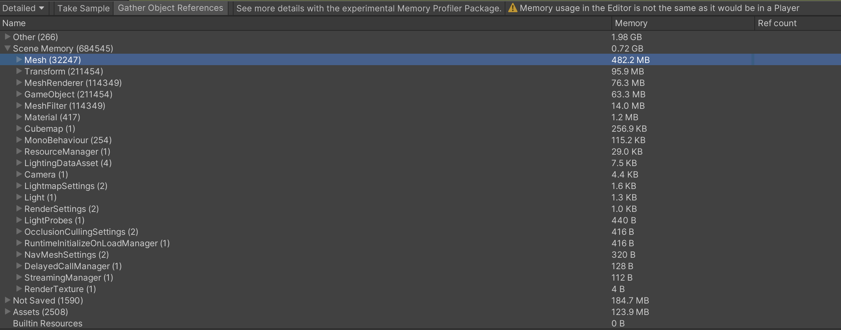The image size is (841, 330).
Task: Collapse the Scene Memory section
Action: (x=7, y=48)
